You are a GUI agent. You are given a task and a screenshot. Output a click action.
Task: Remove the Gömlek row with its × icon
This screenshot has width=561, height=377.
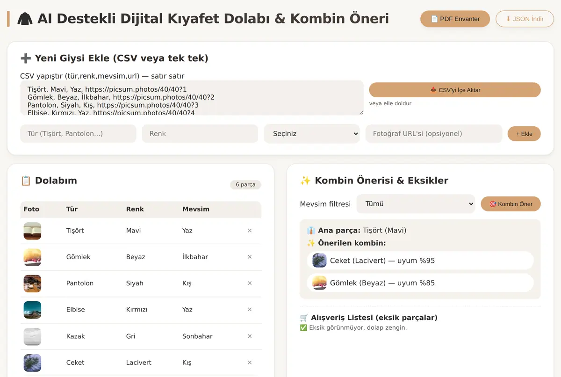pos(250,257)
